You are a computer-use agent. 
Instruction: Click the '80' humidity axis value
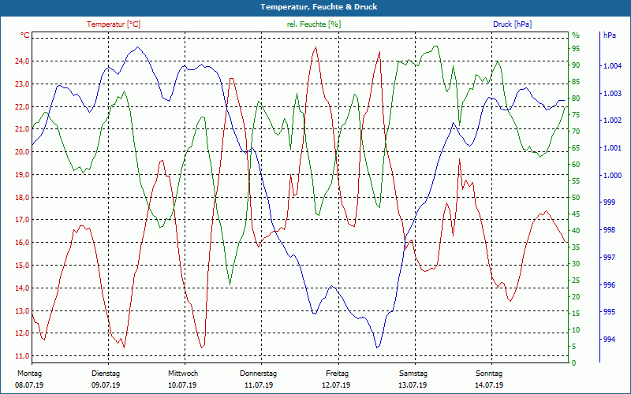(x=576, y=98)
